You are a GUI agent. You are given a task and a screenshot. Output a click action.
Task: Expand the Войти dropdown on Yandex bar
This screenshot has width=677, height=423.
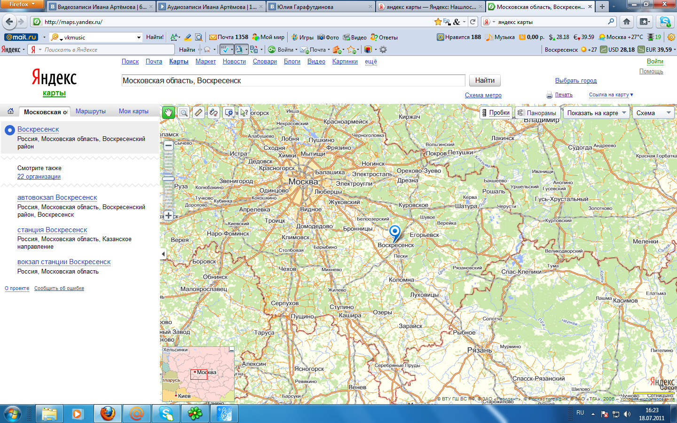[296, 50]
